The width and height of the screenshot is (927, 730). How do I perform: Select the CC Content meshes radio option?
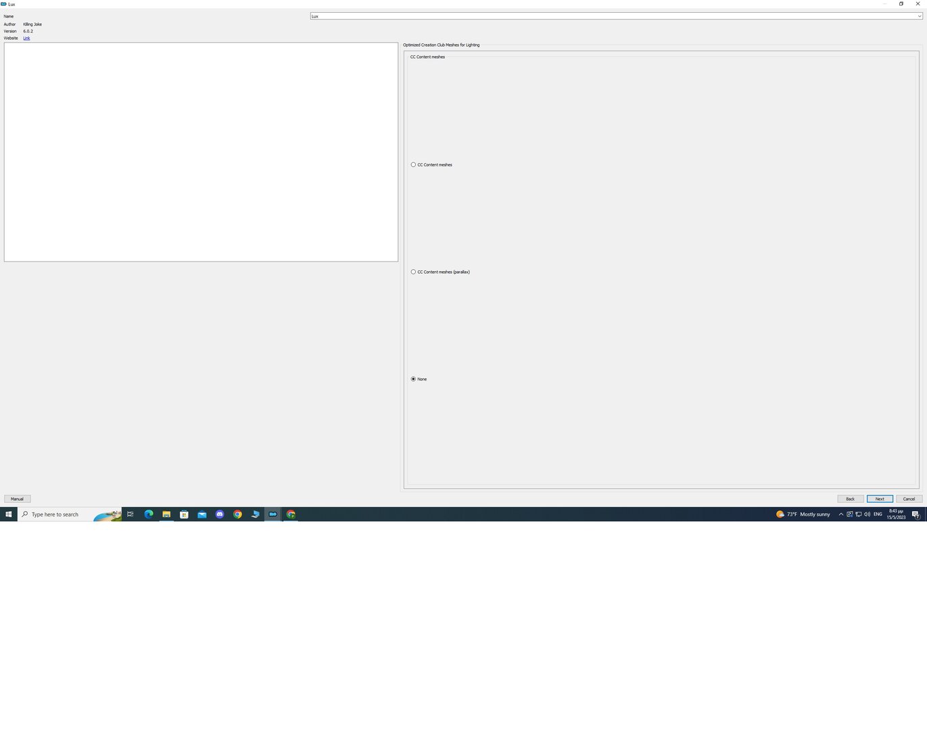click(x=431, y=165)
